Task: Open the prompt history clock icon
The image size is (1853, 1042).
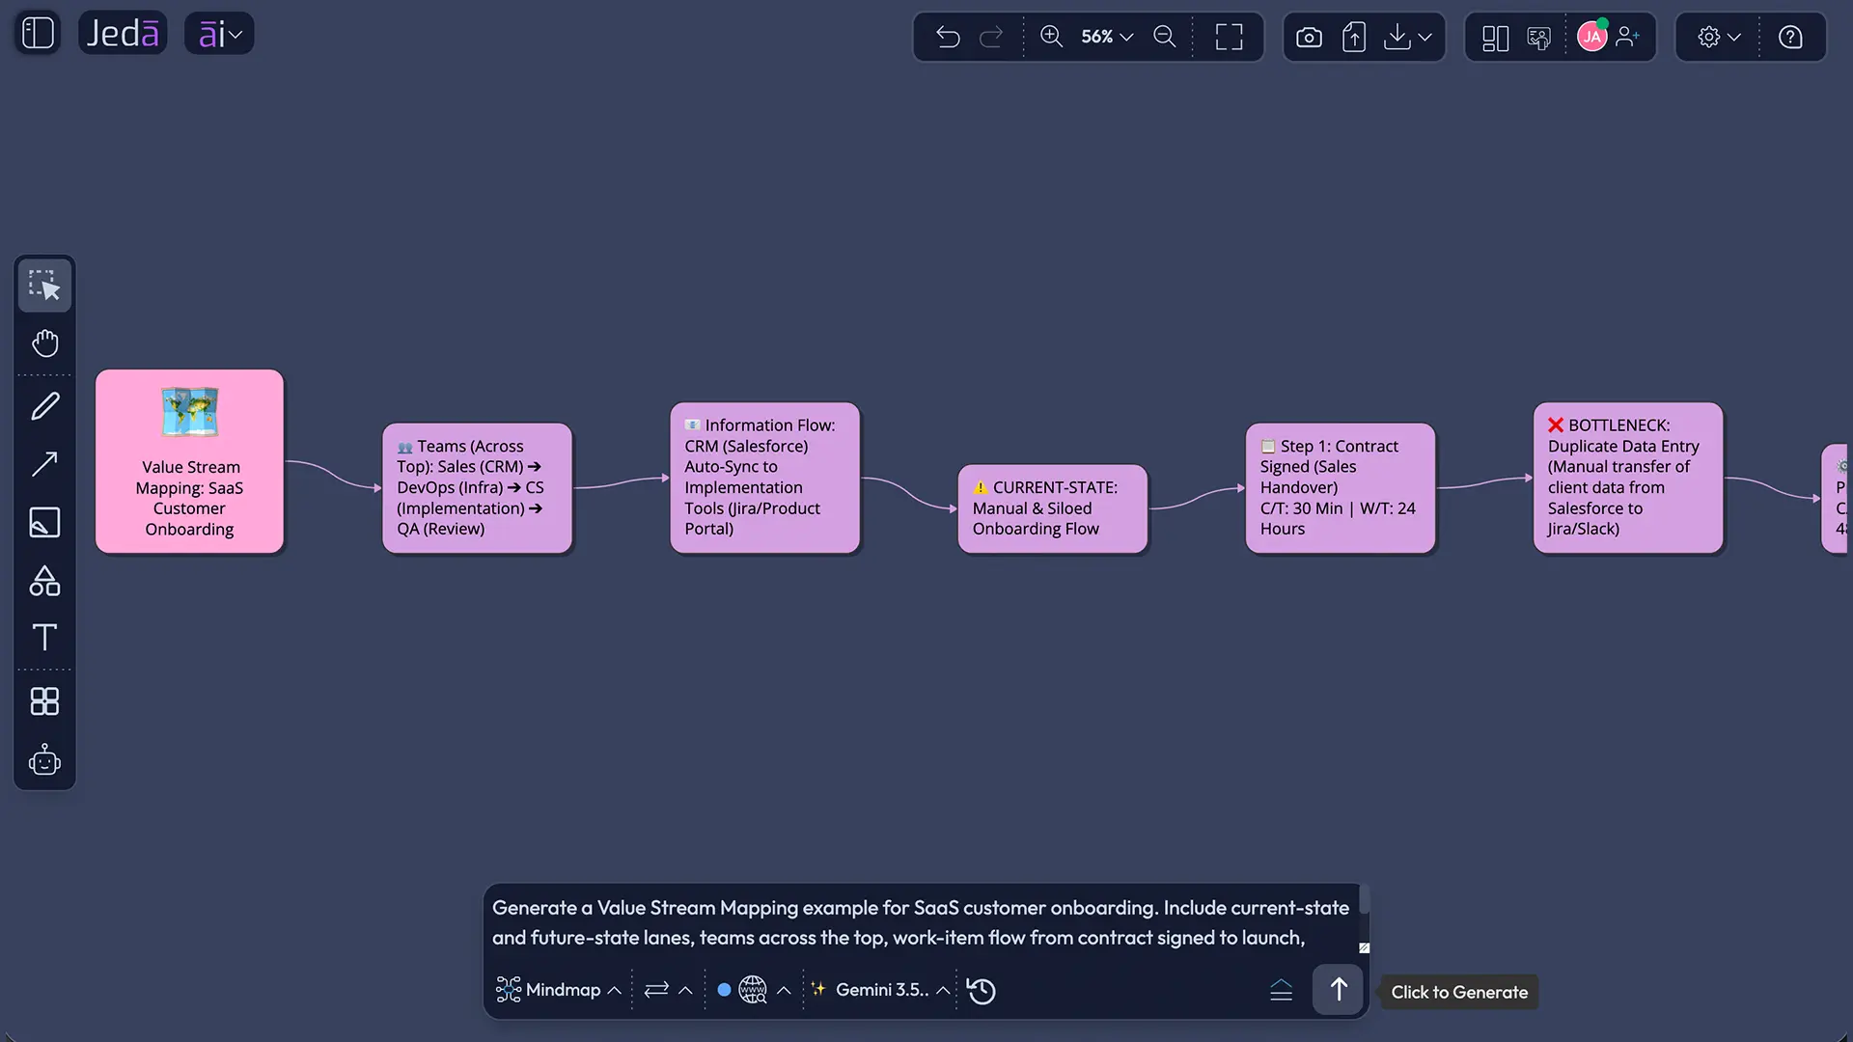Action: (982, 991)
